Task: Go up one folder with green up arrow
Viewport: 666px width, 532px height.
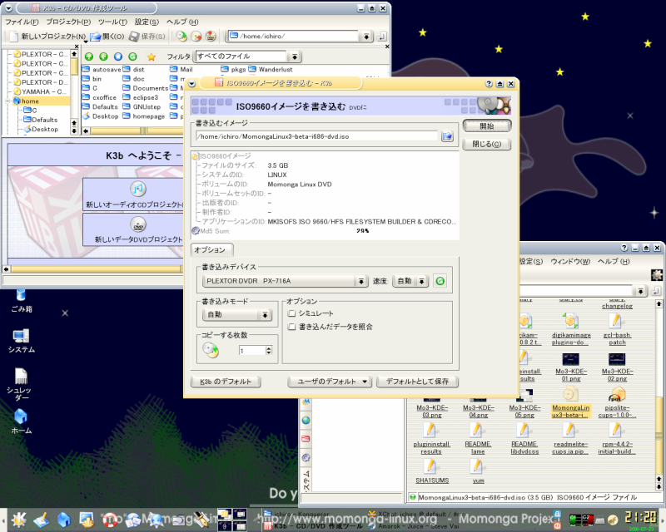Action: [x=89, y=57]
